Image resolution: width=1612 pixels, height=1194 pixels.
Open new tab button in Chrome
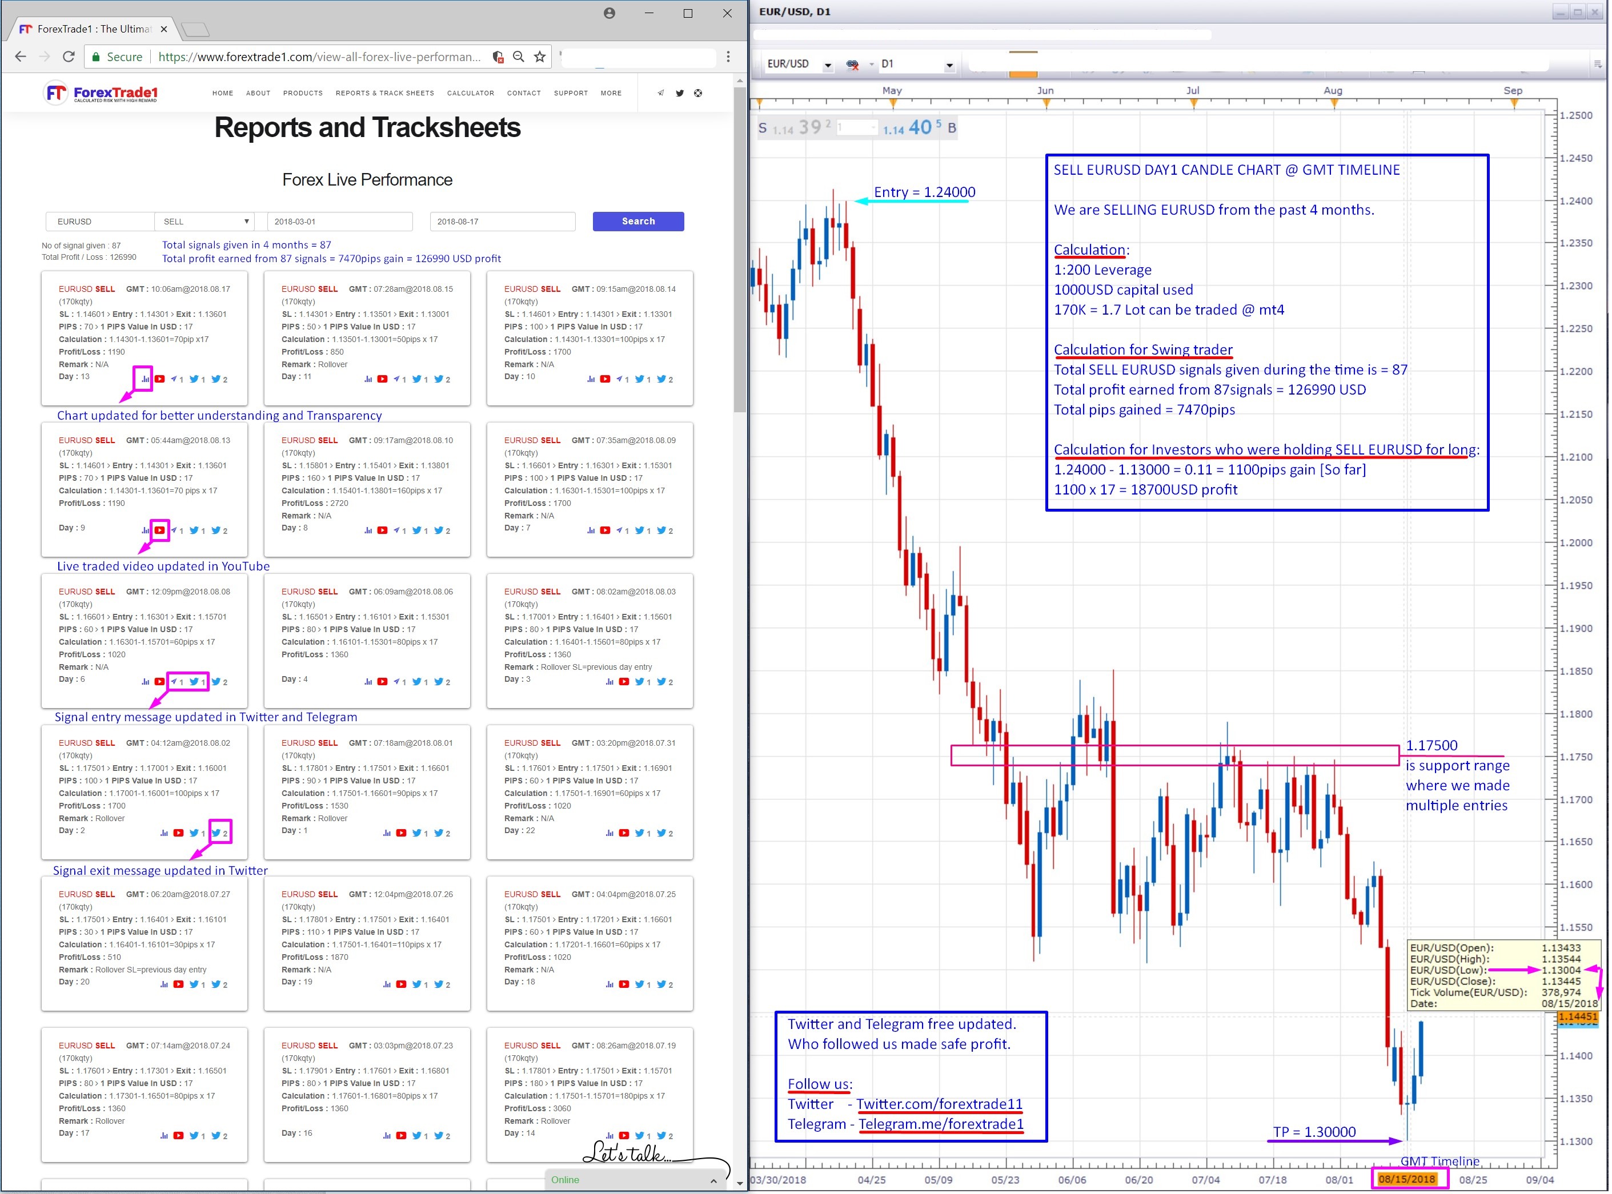[196, 30]
